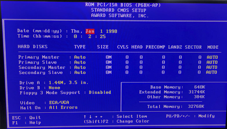
Task: Select Primary Master type Auto
Action: point(80,57)
